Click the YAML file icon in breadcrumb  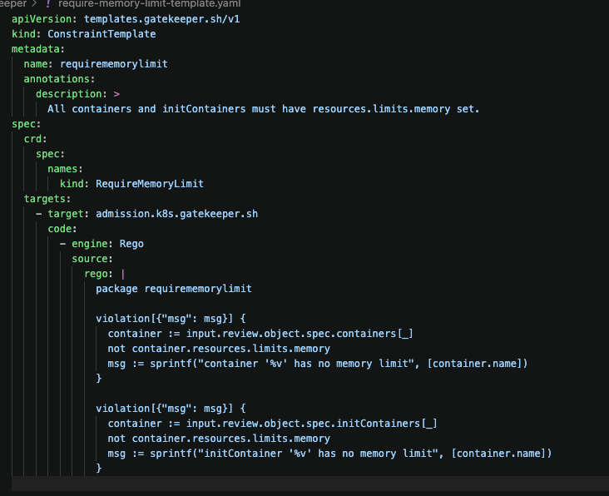[x=48, y=4]
